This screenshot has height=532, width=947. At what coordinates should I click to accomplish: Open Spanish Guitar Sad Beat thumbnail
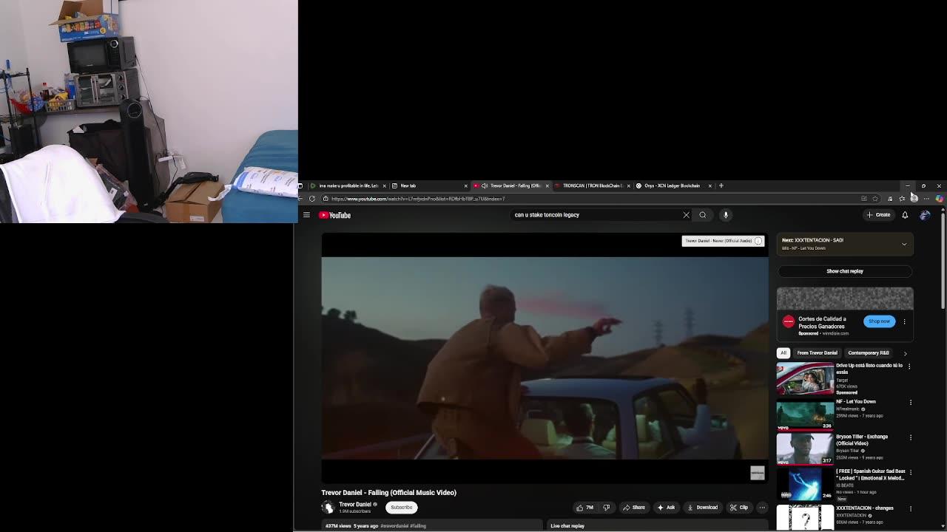coord(804,484)
